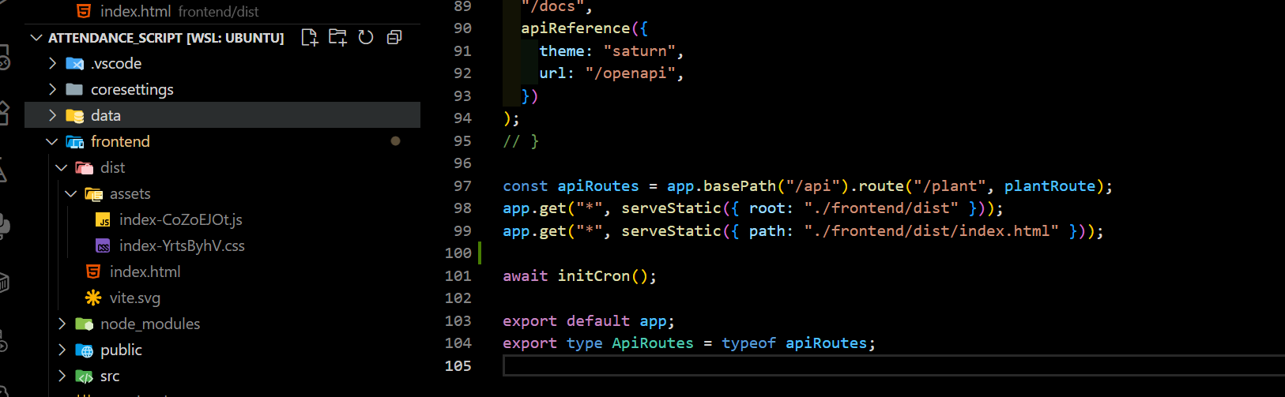Open index-YrtsByhV.css file
This screenshot has height=397, width=1285.
[x=182, y=245]
